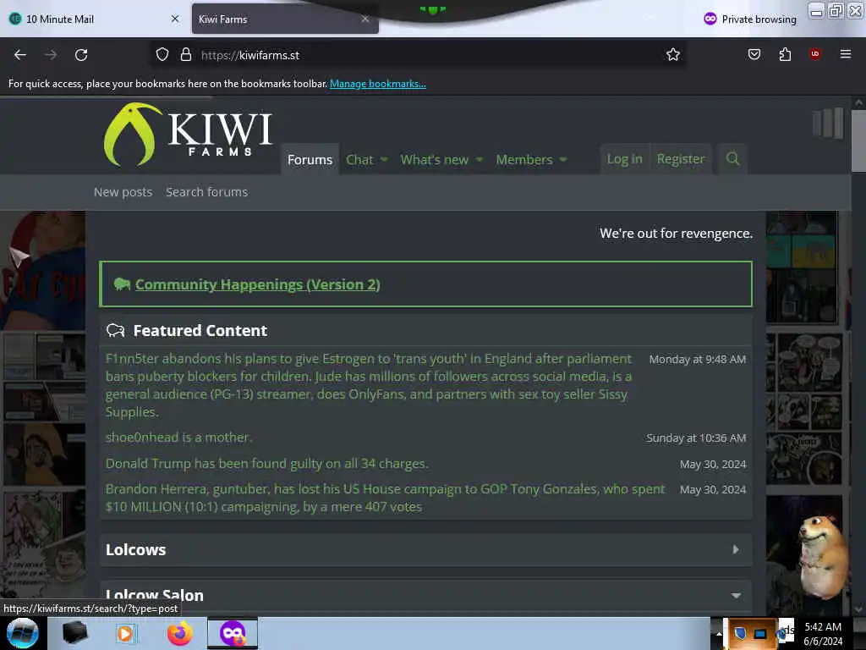Click the Monday at 9:48 AM timestamp
Viewport: 866px width, 650px height.
click(x=697, y=359)
